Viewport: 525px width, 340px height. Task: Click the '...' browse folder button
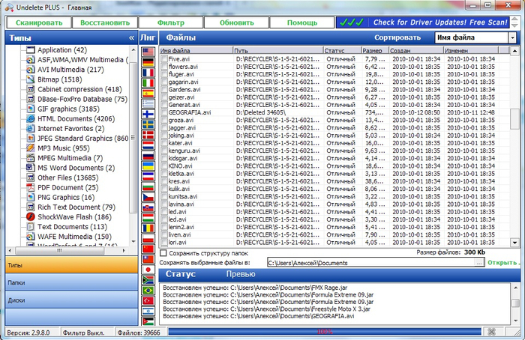(x=479, y=263)
